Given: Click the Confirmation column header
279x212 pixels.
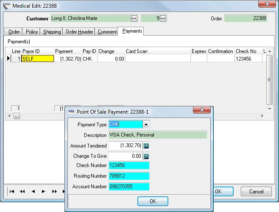Looking at the screenshot, I should click(x=221, y=51).
